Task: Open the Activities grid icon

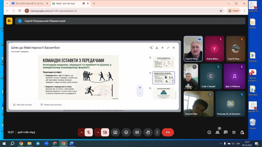Action: click(234, 132)
